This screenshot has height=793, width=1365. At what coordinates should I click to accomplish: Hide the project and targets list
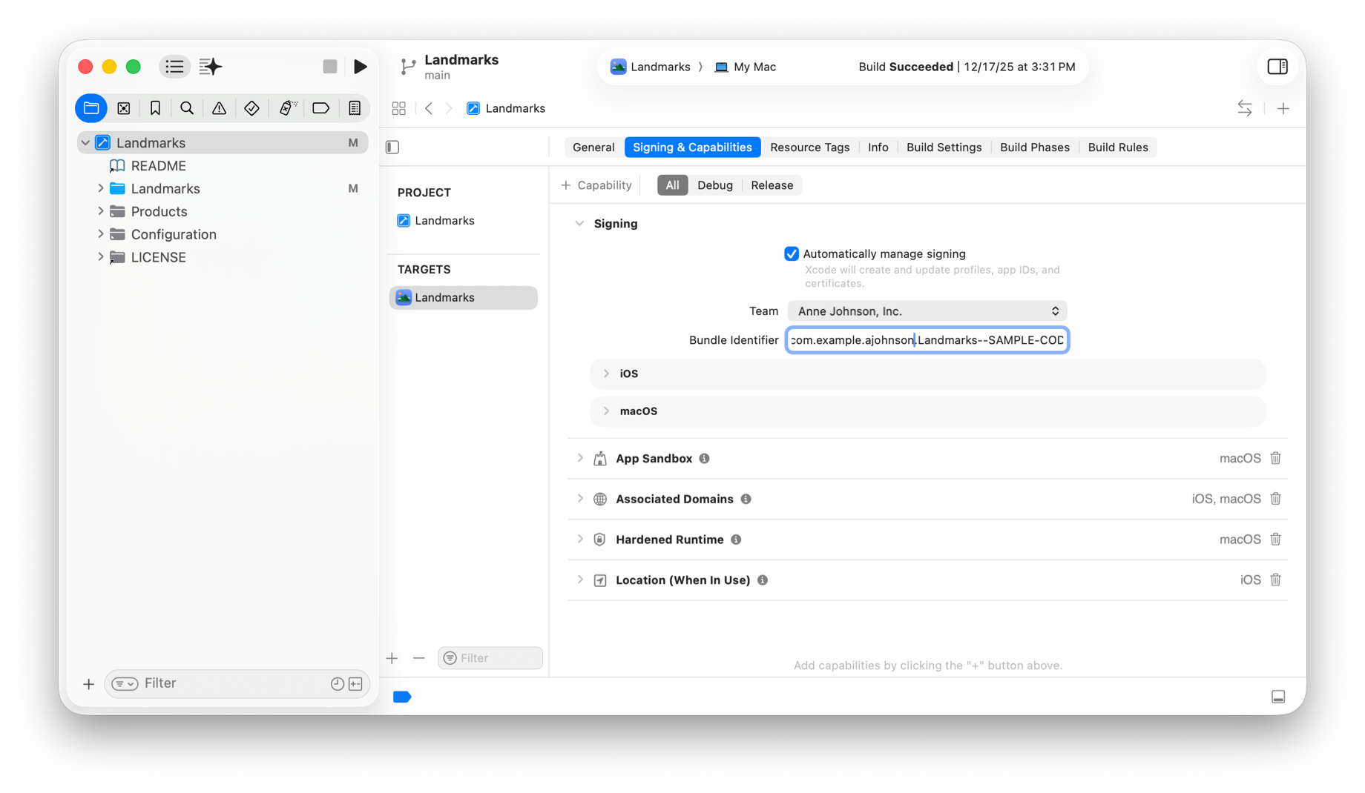tap(392, 147)
